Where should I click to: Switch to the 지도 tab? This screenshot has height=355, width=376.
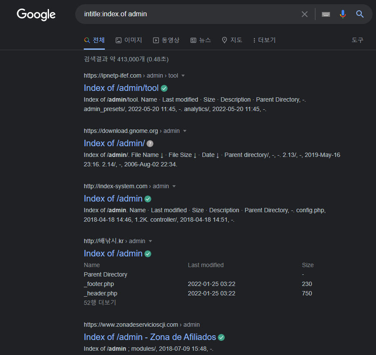tap(232, 40)
